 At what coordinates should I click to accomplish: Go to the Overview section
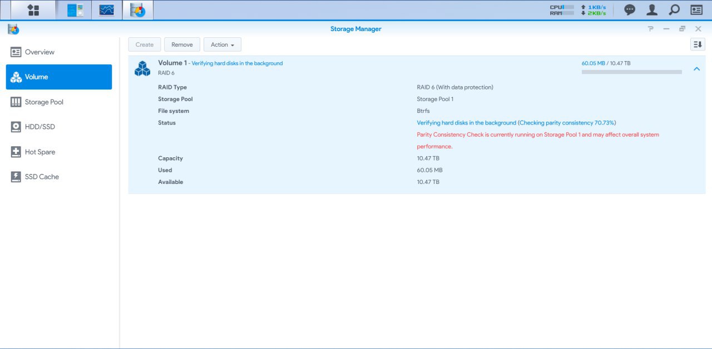[39, 52]
